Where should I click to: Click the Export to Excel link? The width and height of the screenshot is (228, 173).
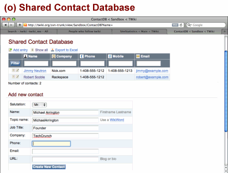click(67, 50)
